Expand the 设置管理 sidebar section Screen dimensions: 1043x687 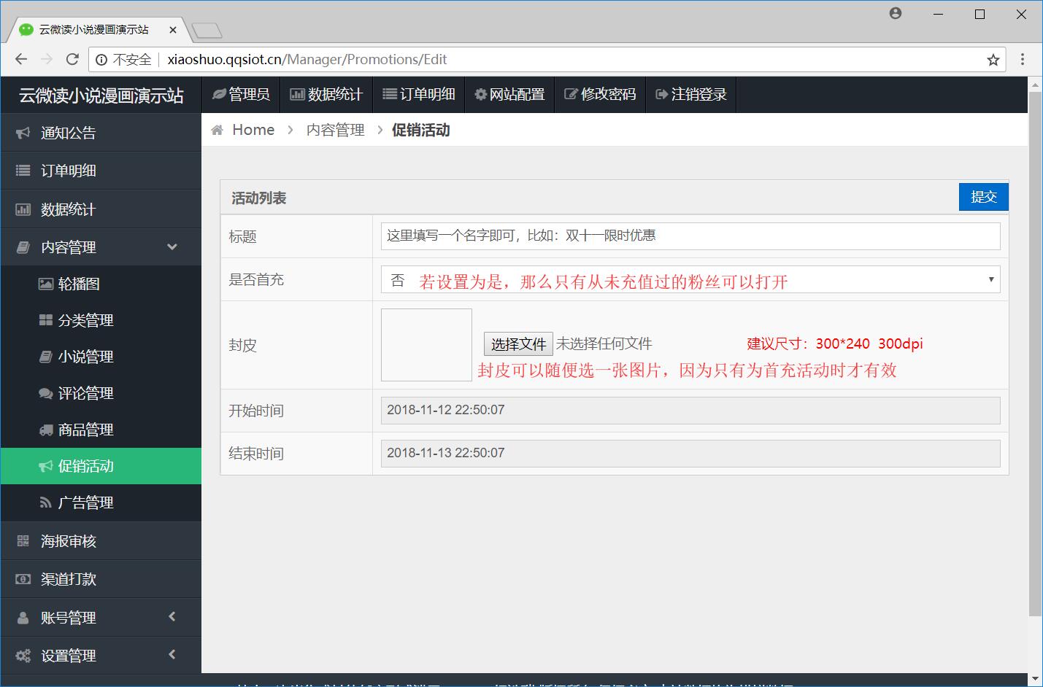(101, 656)
